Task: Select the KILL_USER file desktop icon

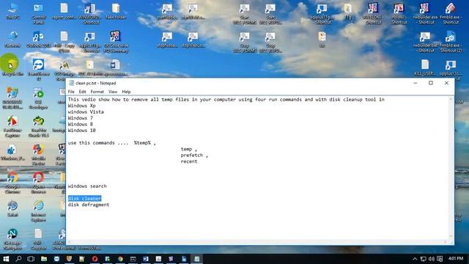Action: (425, 67)
